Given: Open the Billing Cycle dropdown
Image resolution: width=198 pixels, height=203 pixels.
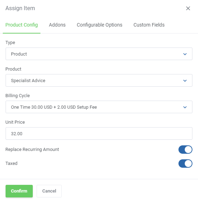Looking at the screenshot, I should 99,107.
